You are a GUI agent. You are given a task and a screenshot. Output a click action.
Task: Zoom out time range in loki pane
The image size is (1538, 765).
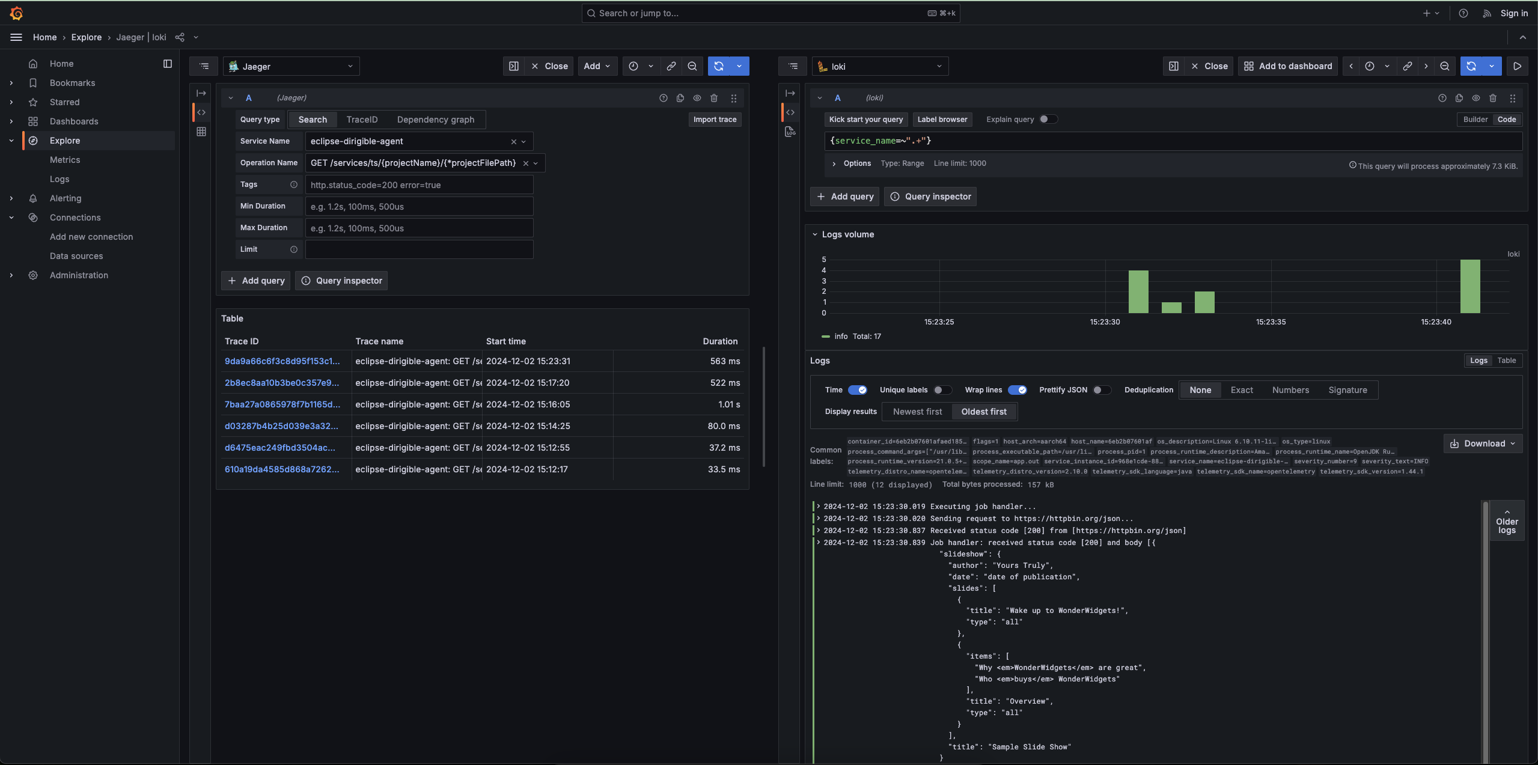[1445, 66]
